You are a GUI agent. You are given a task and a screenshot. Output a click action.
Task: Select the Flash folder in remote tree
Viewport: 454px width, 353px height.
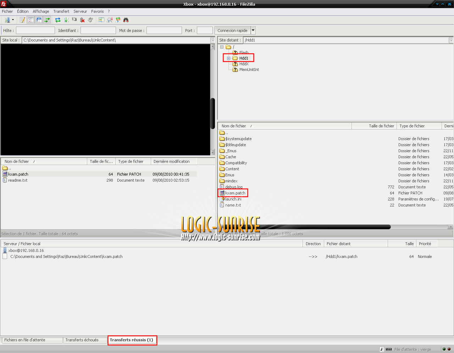[244, 53]
